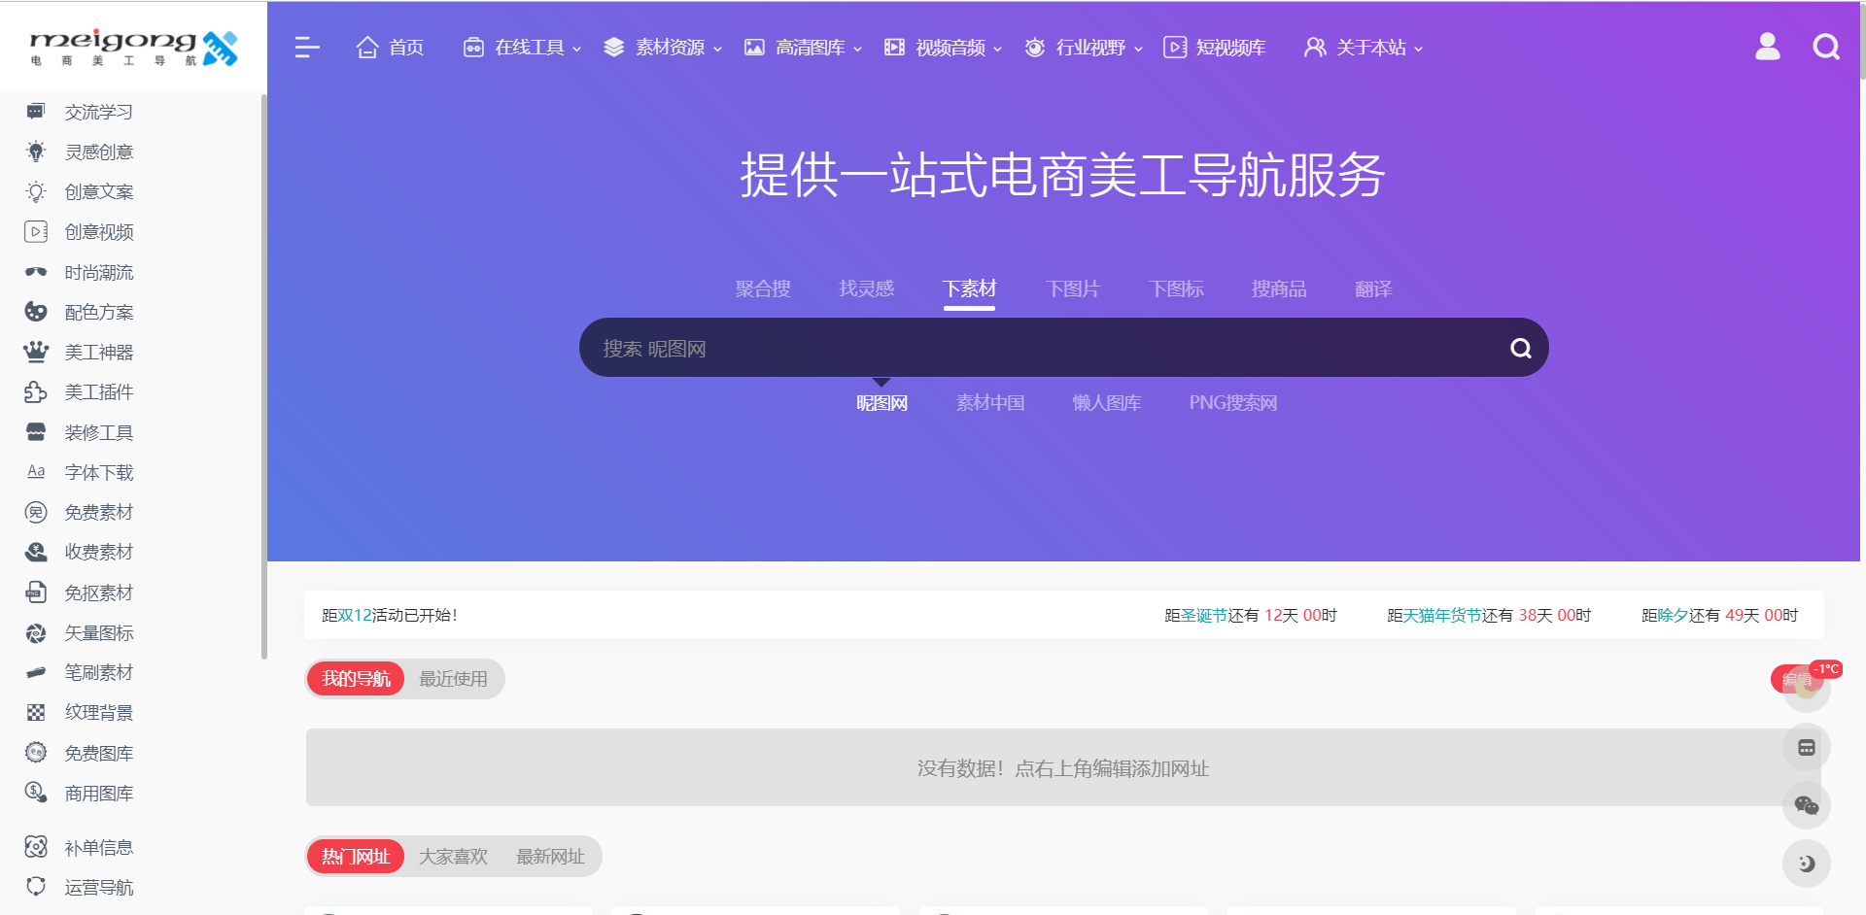Click the magnifier icon in the search bar
This screenshot has height=915, width=1866.
point(1520,347)
